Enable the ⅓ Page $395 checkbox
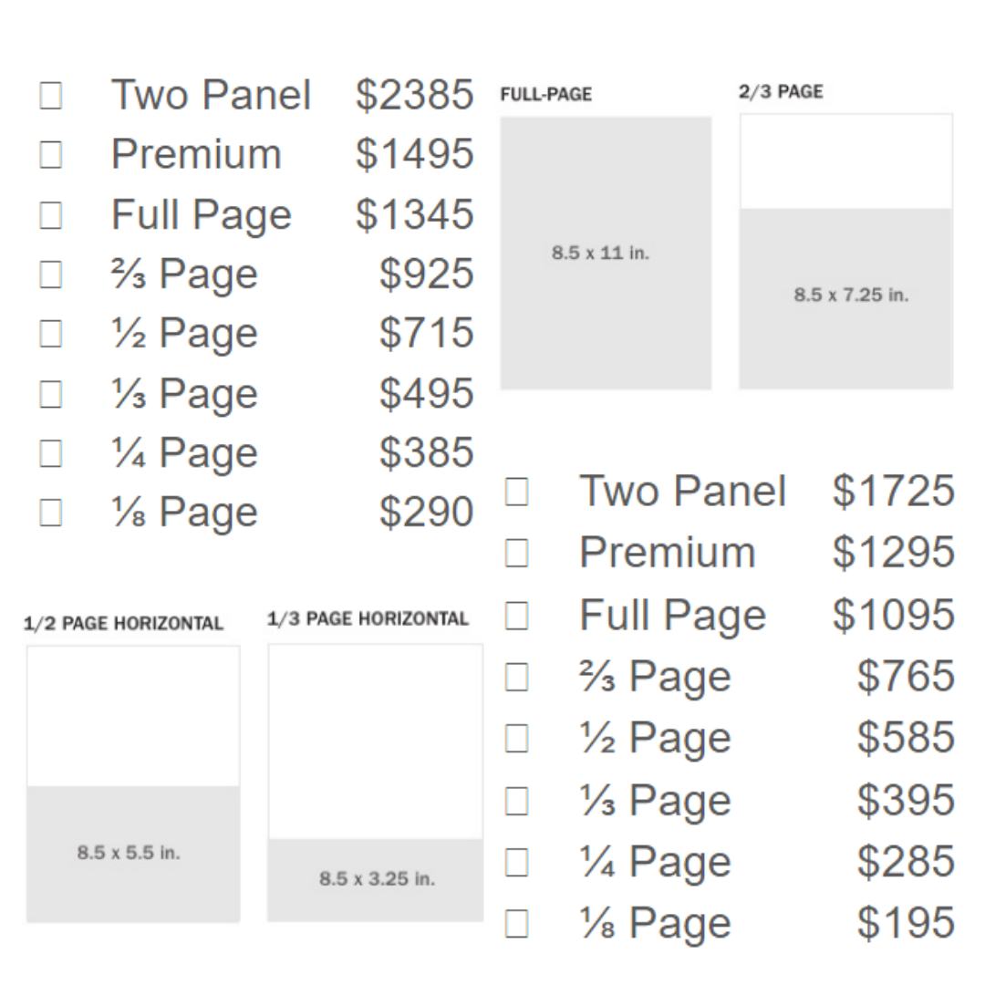The width and height of the screenshot is (985, 985). (x=517, y=801)
